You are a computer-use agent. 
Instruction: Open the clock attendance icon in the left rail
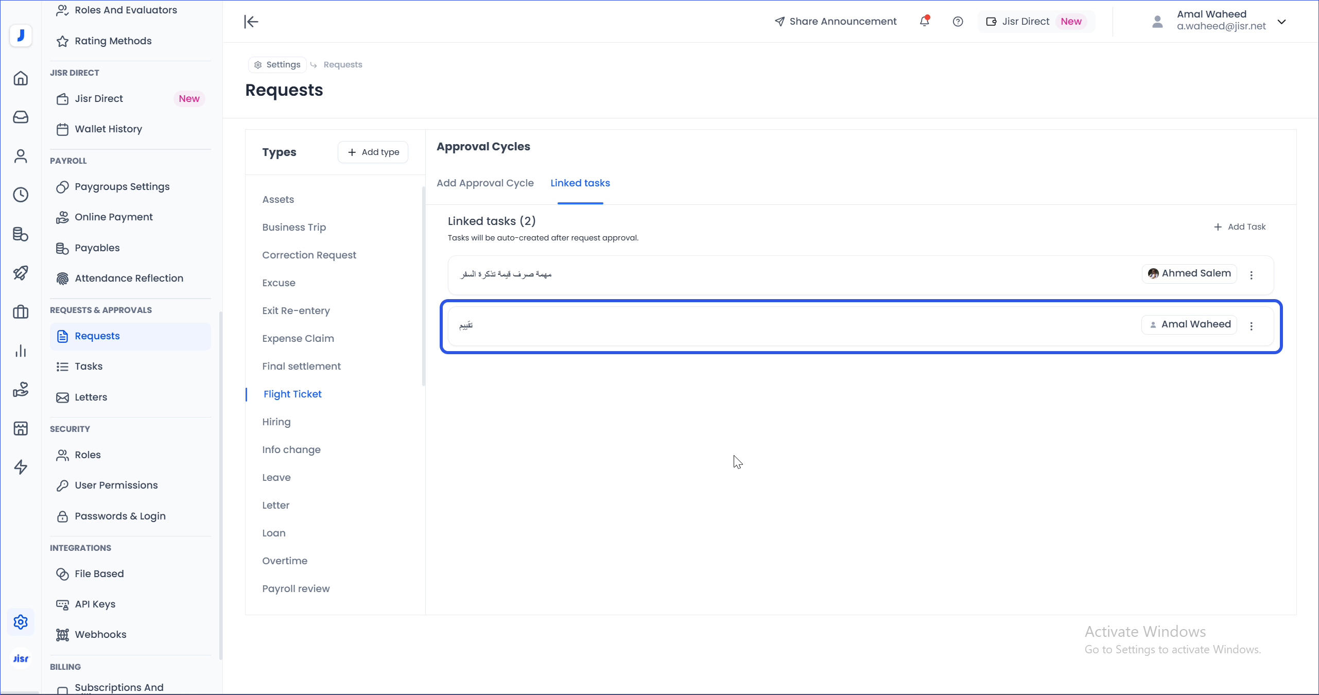(21, 195)
